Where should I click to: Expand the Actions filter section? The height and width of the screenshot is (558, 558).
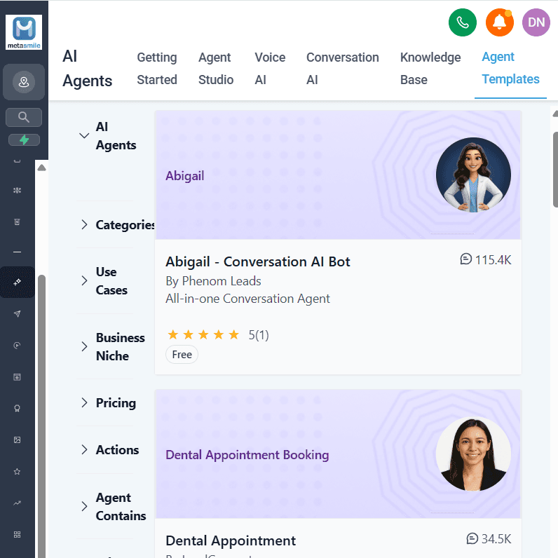pyautogui.click(x=84, y=449)
